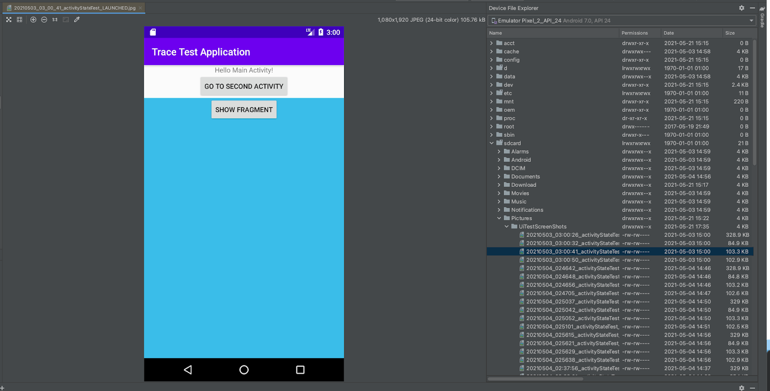Select the root folder row
Image resolution: width=770 pixels, height=391 pixels.
click(x=620, y=127)
